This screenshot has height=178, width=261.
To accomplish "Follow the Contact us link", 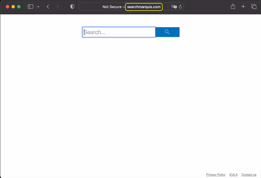I will point(249,175).
